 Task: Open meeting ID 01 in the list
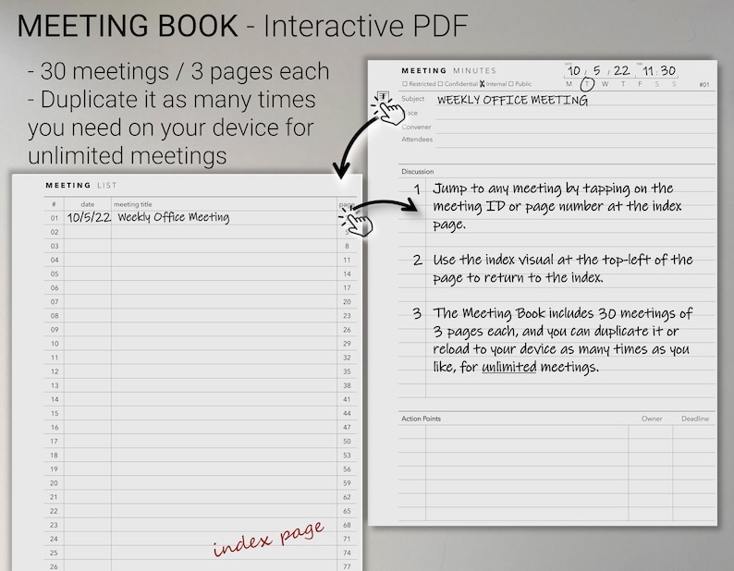55,218
